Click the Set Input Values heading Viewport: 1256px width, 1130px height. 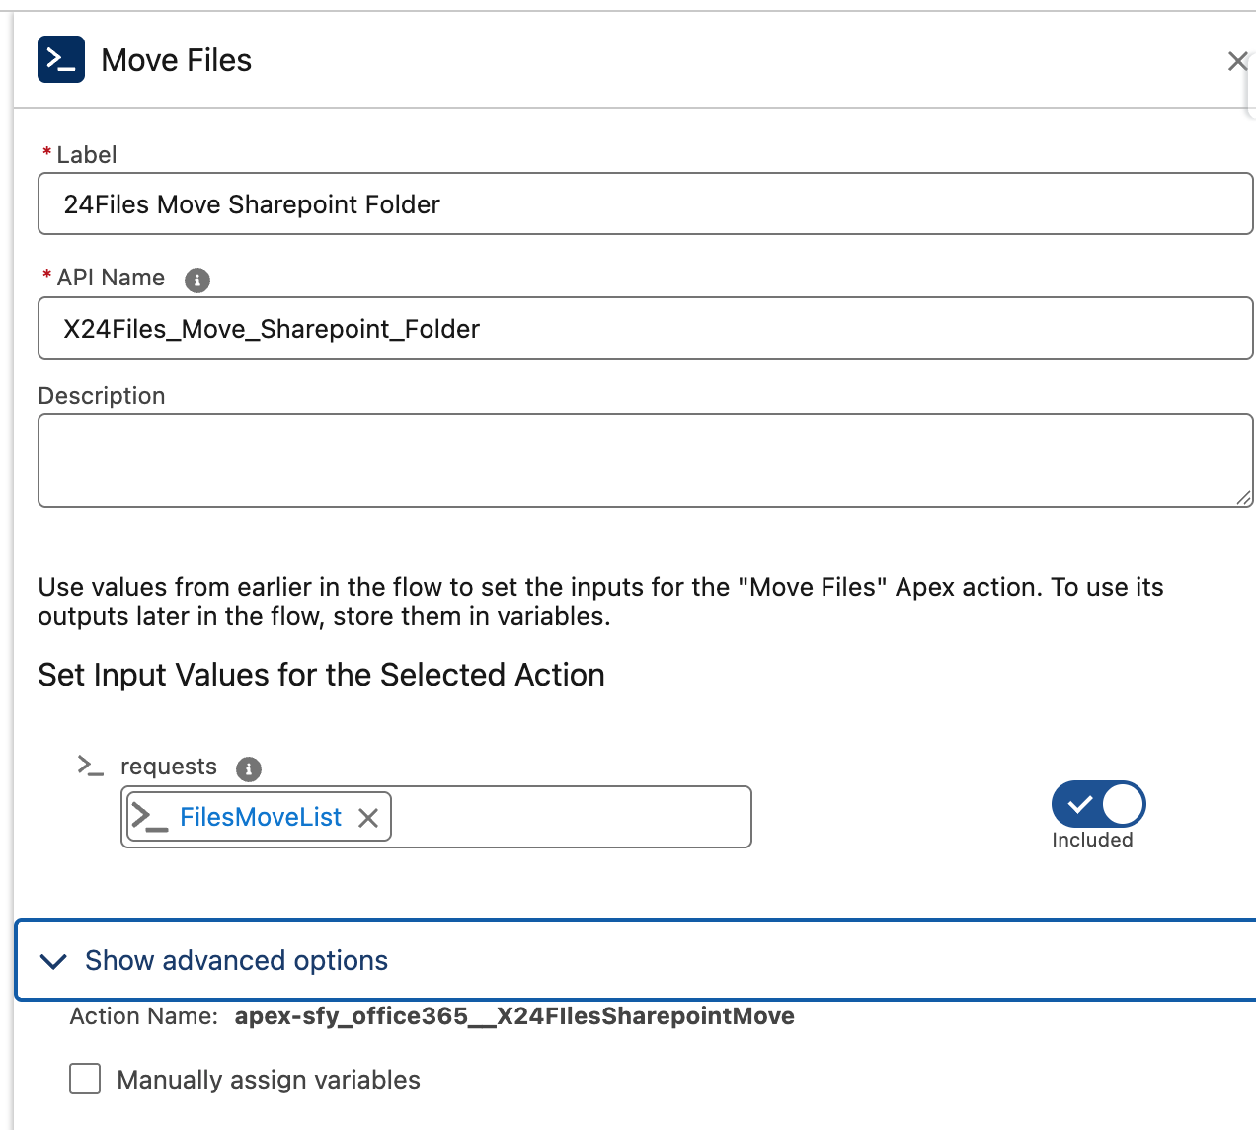pyautogui.click(x=321, y=675)
